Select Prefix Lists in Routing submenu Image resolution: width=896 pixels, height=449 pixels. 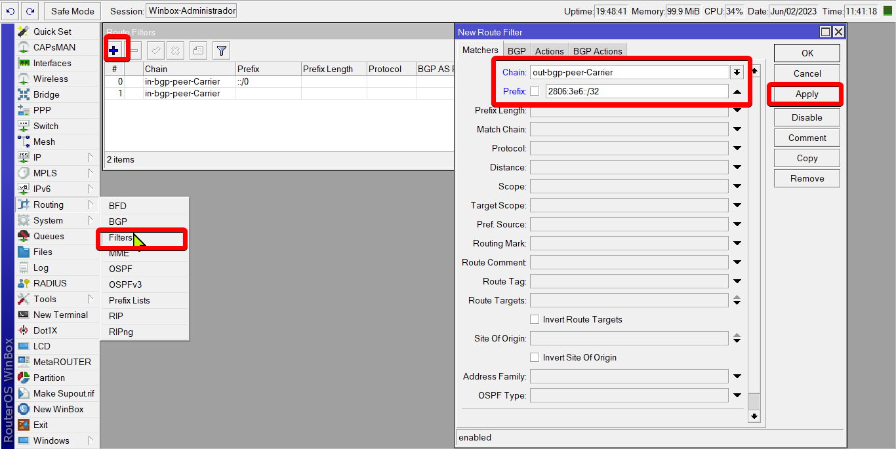(x=129, y=300)
